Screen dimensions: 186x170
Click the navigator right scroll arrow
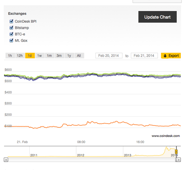179,160
